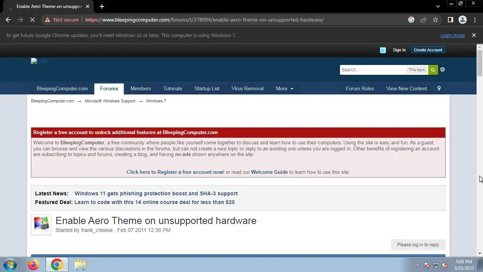Select the Forums tab
Screen dimensions: 483x272
[109, 88]
